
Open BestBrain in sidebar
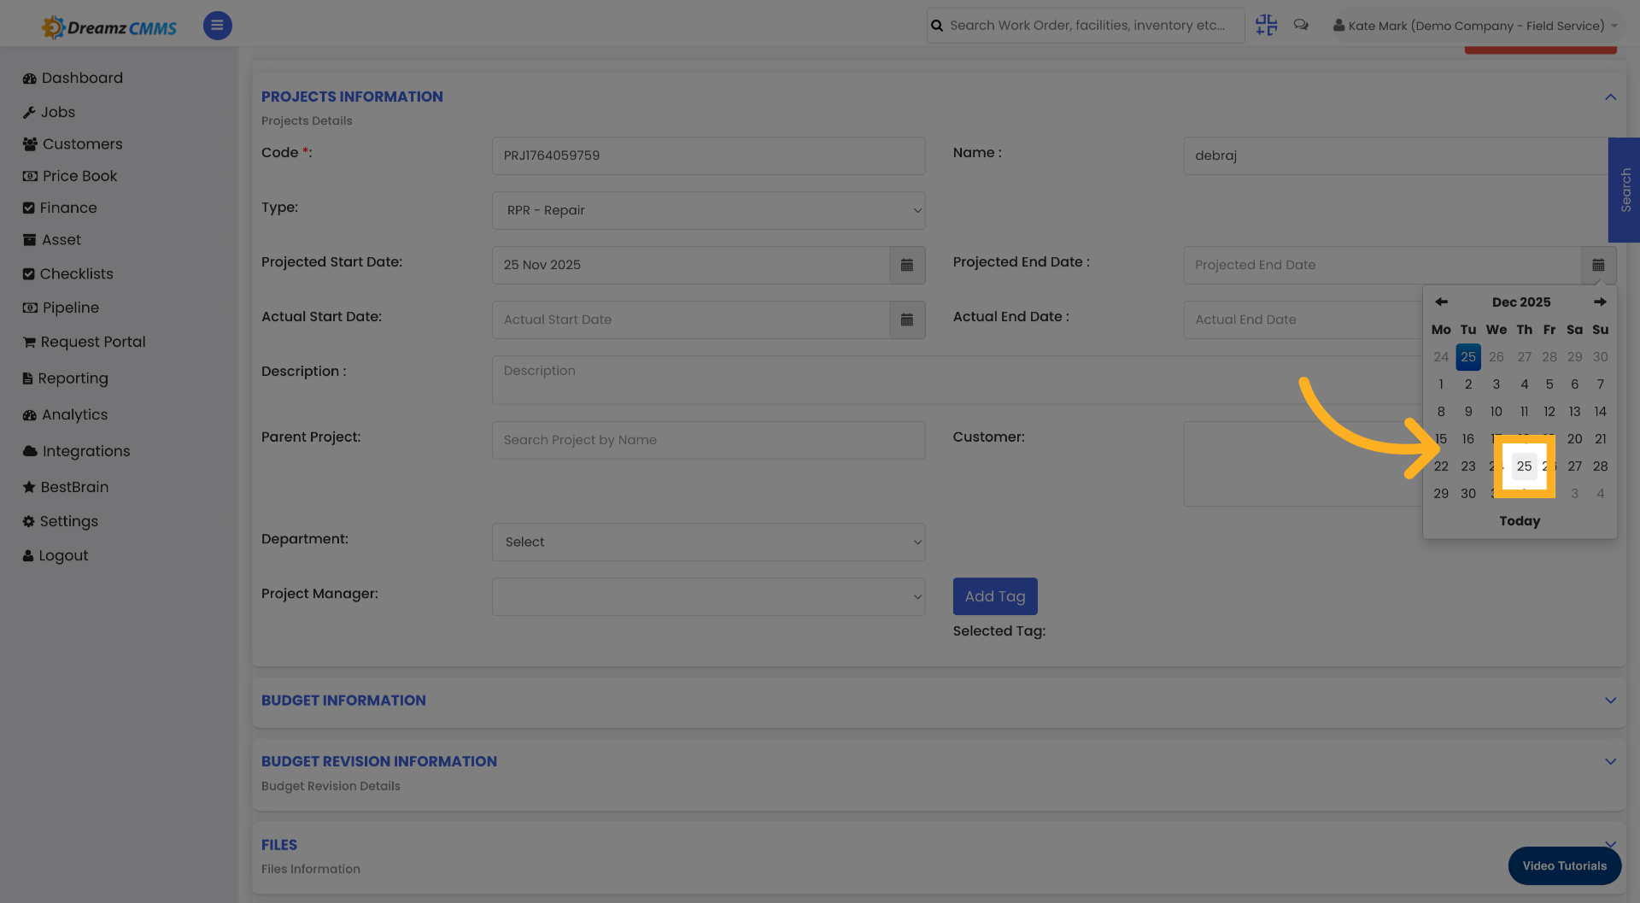coord(66,487)
